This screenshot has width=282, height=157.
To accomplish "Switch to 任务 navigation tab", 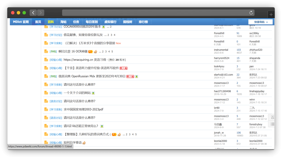I will click(76, 22).
